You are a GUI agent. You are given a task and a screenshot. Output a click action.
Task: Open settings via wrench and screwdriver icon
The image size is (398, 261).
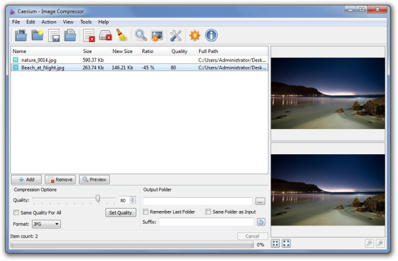pos(176,36)
